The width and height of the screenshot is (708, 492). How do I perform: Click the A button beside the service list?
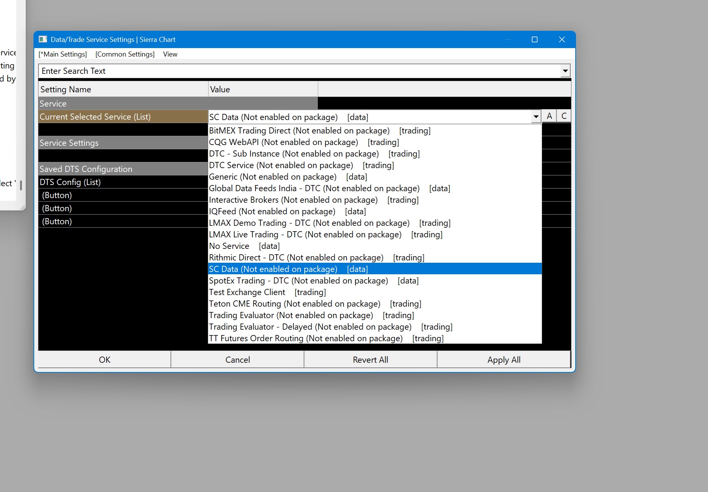(x=549, y=116)
